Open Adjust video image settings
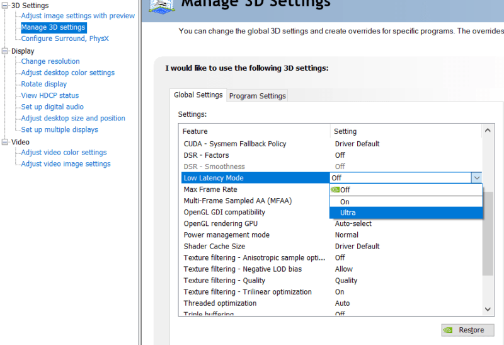 click(66, 164)
